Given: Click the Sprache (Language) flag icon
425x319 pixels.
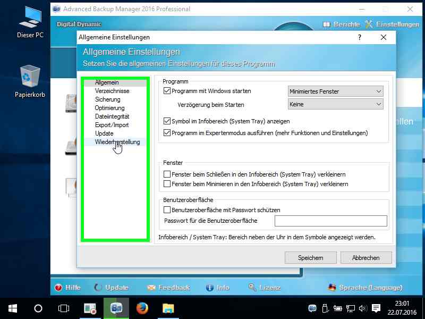Looking at the screenshot, I should (331, 288).
